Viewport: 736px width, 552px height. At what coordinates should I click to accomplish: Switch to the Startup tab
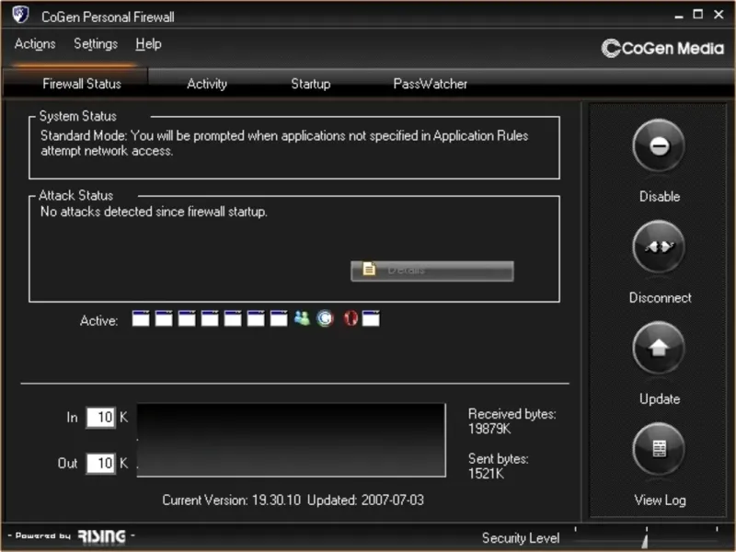point(311,84)
